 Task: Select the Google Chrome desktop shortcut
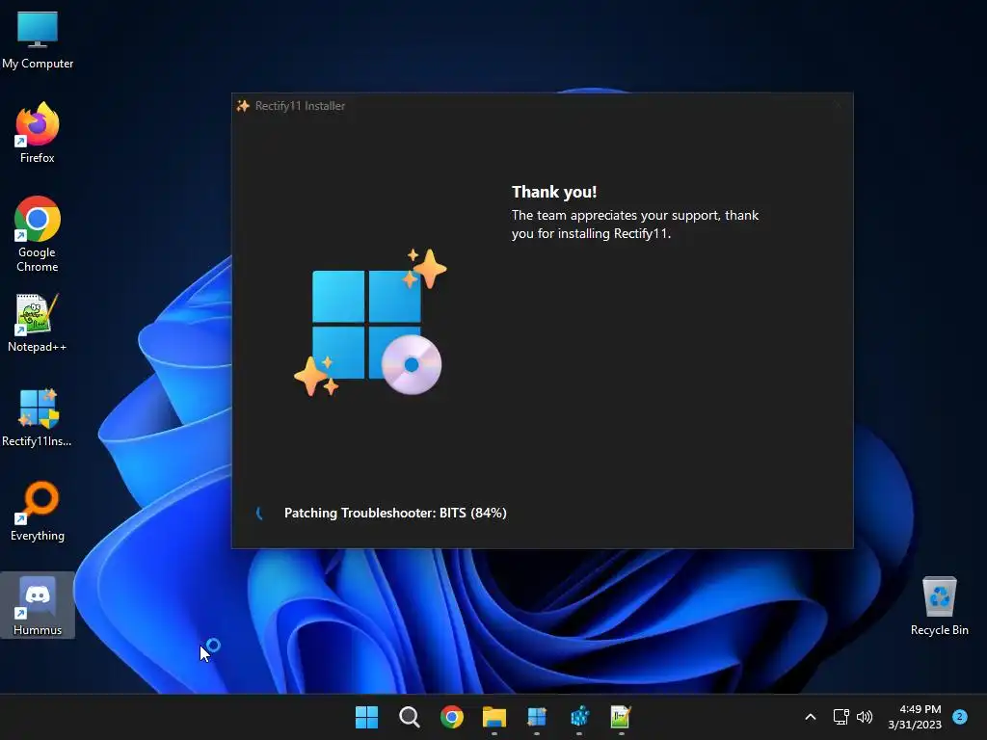point(38,234)
